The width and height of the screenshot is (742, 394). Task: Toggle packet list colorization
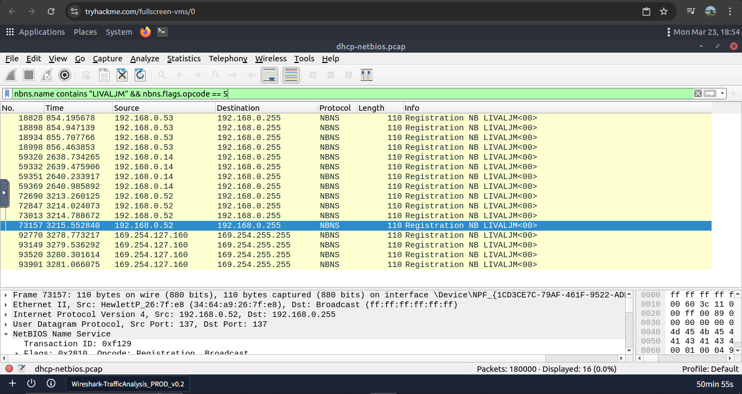pos(291,75)
